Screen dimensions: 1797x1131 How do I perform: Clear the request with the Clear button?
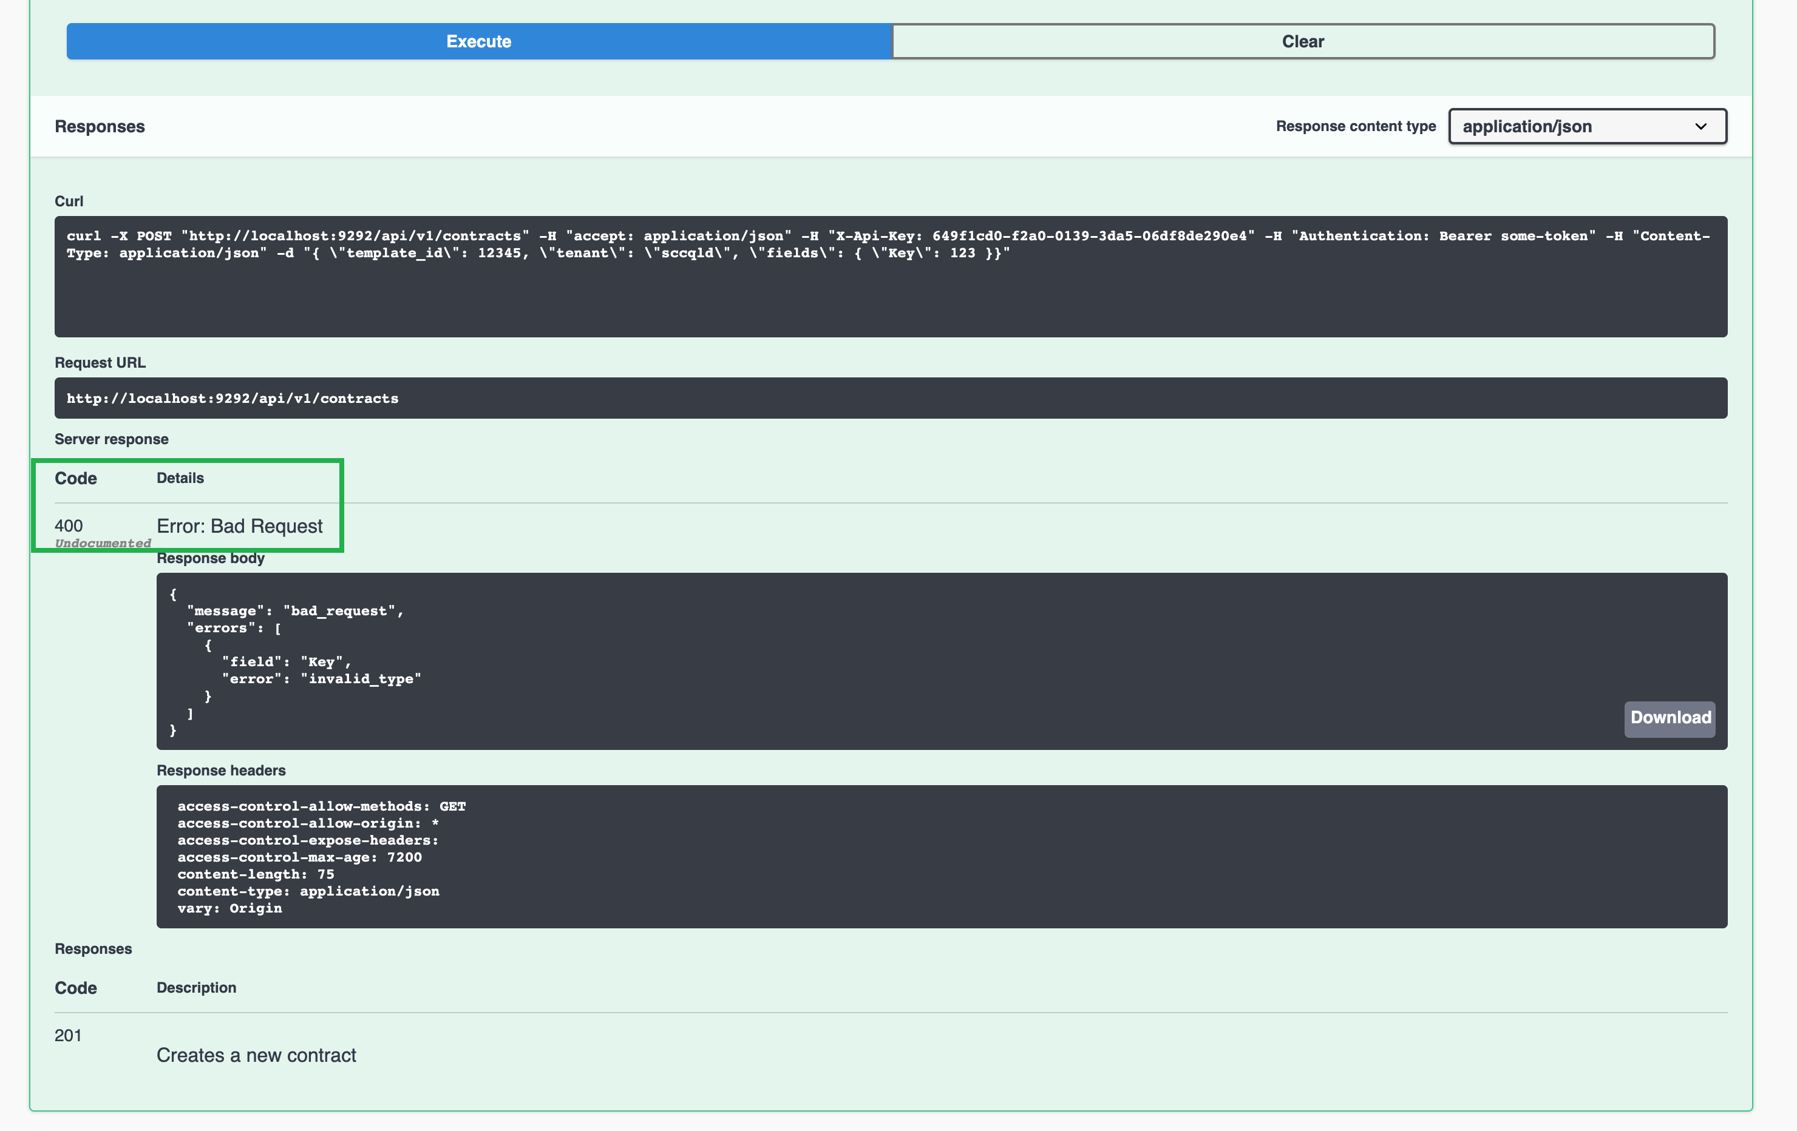coord(1303,41)
